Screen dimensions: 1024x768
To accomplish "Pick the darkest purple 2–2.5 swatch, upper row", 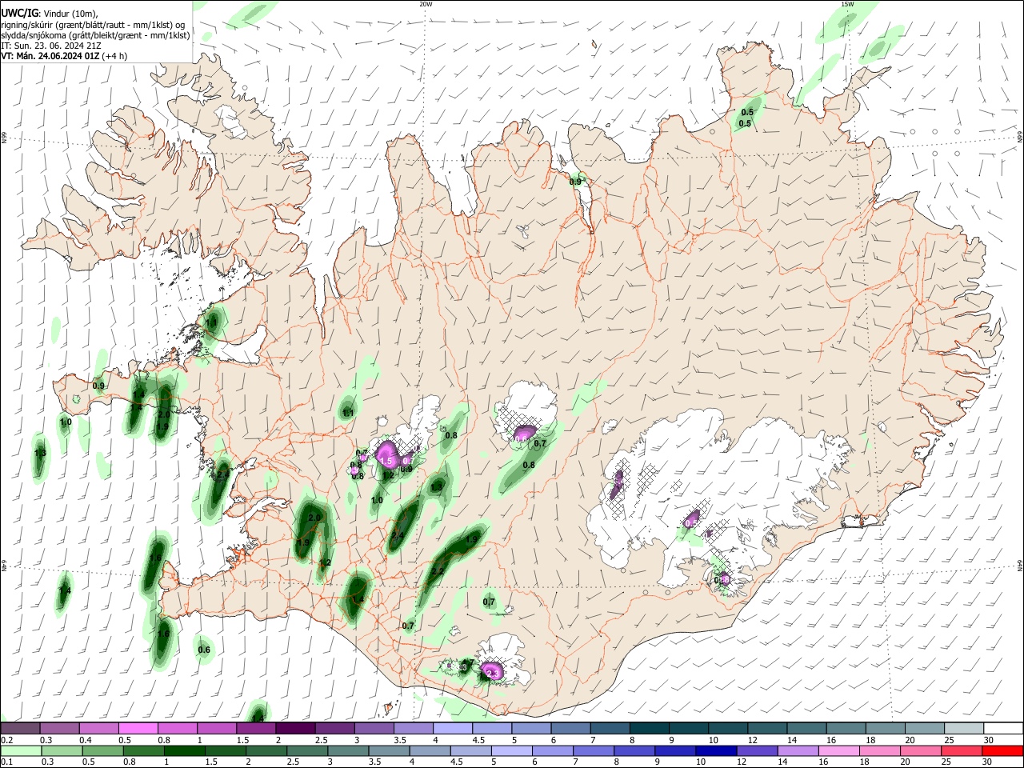I will [x=294, y=729].
